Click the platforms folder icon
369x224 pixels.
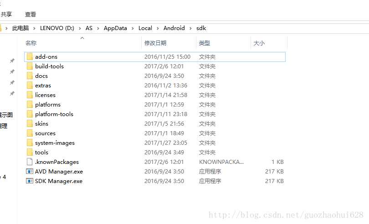(x=30, y=104)
